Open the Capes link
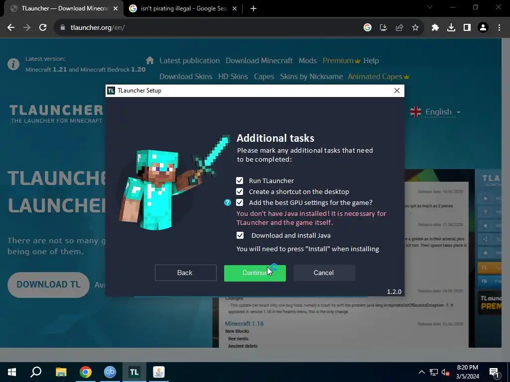This screenshot has height=382, width=510. coord(264,77)
